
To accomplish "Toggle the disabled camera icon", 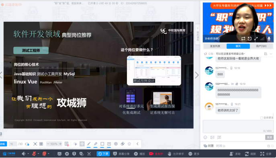I will [x=44, y=154].
